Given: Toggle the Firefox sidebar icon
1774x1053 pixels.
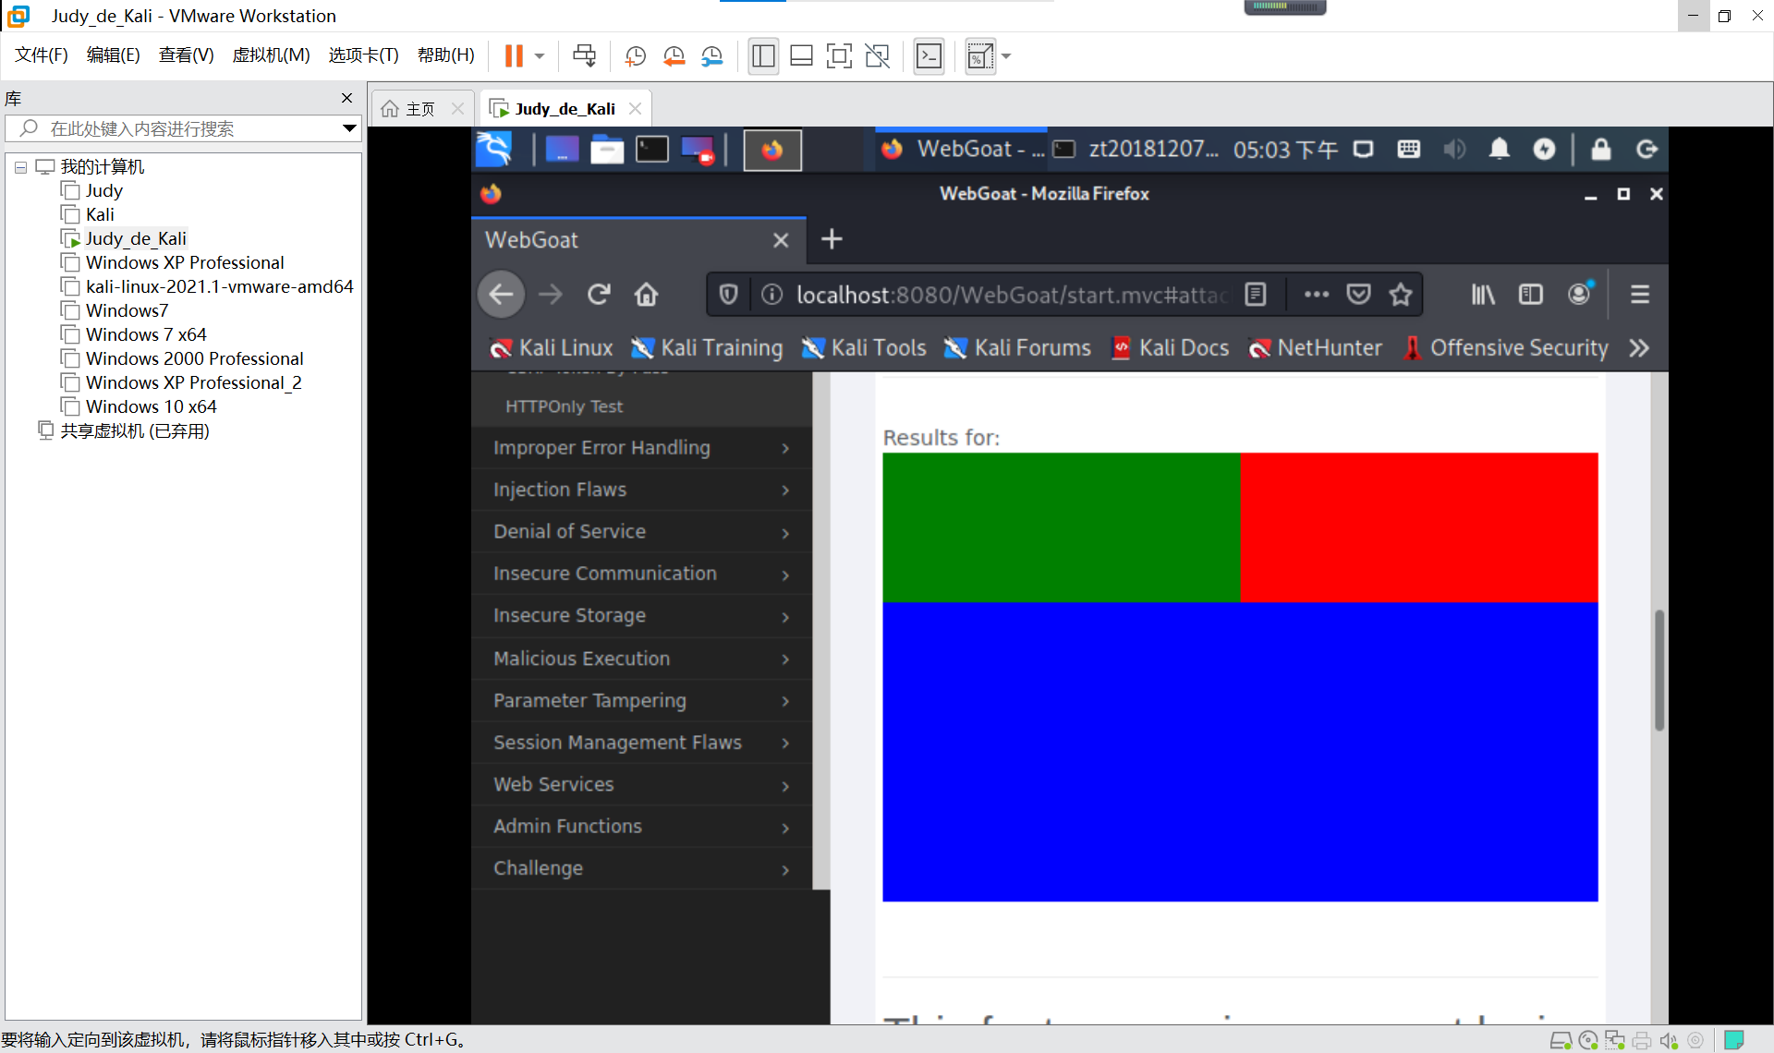Looking at the screenshot, I should (1531, 295).
